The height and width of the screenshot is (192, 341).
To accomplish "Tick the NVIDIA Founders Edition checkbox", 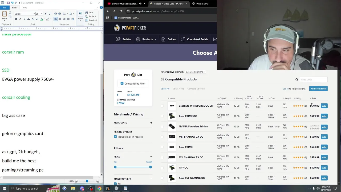I will tap(162, 126).
